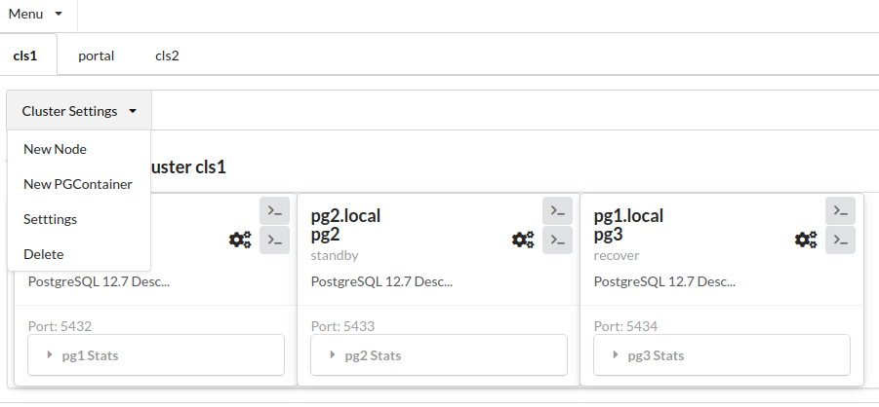Switch to the cls1 tab
The width and height of the screenshot is (879, 407).
pos(25,55)
